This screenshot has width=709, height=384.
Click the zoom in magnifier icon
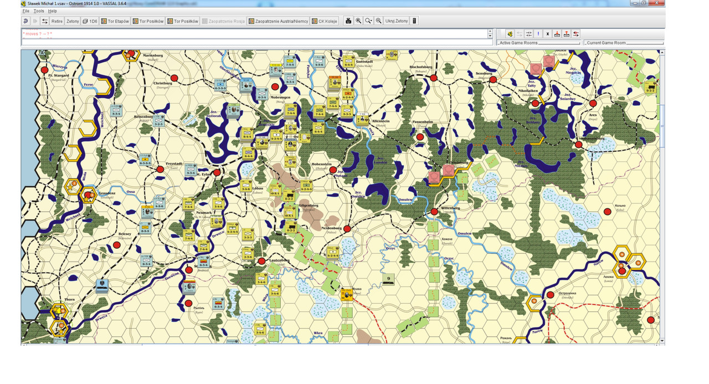pyautogui.click(x=358, y=21)
